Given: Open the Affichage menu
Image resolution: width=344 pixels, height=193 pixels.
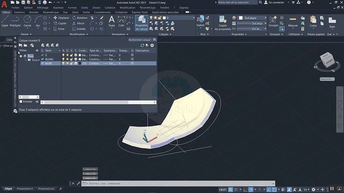Looking at the screenshot, I should coord(43,8).
